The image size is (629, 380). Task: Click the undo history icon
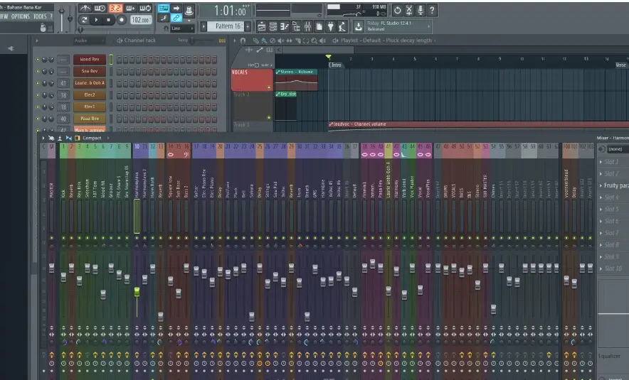click(x=397, y=10)
